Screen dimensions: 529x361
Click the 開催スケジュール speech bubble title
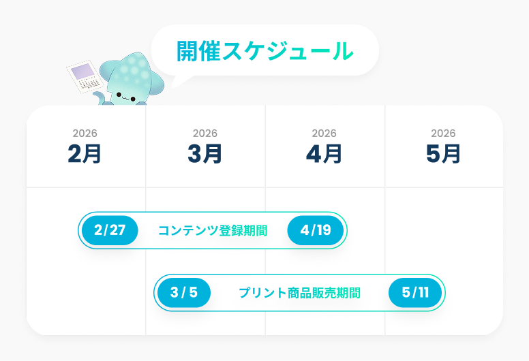point(264,51)
